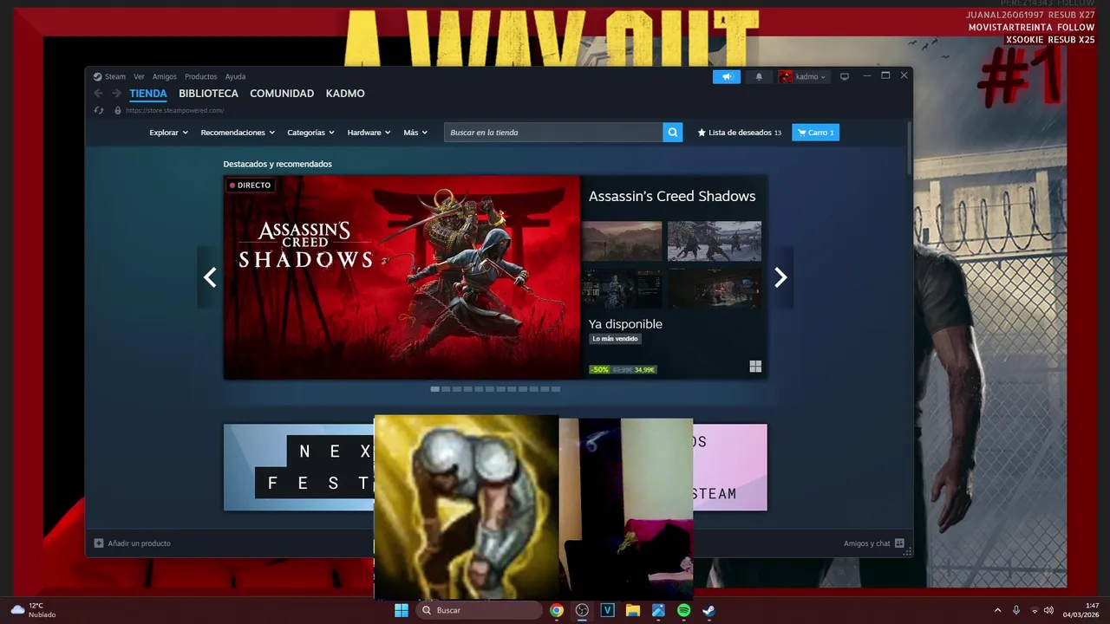Click the Friends and chat grid icon
Viewport: 1110px width, 624px height.
pyautogui.click(x=899, y=543)
